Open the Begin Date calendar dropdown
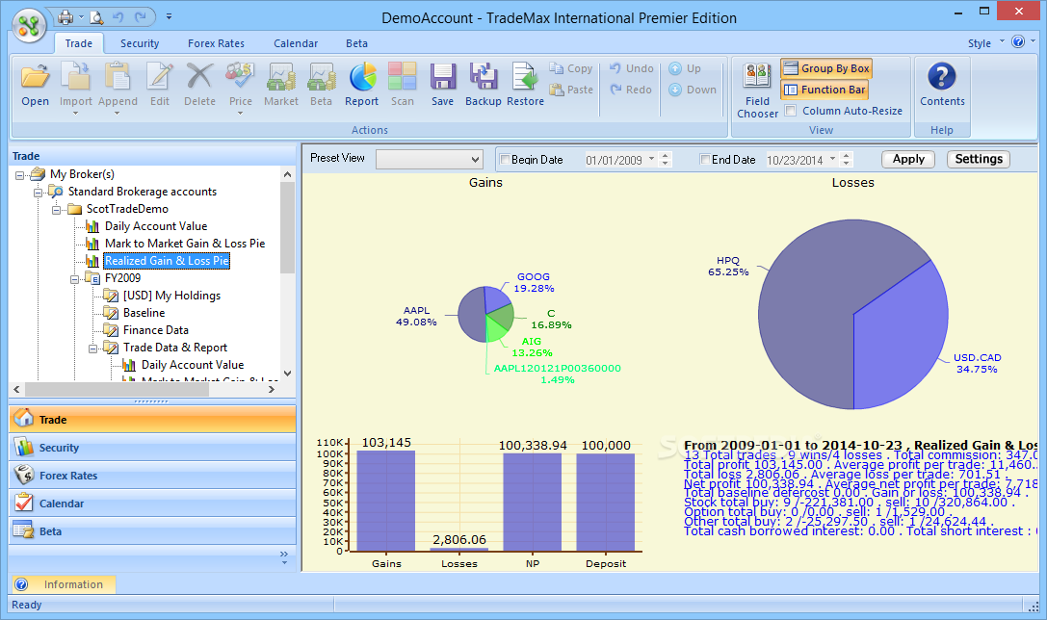 pyautogui.click(x=652, y=160)
